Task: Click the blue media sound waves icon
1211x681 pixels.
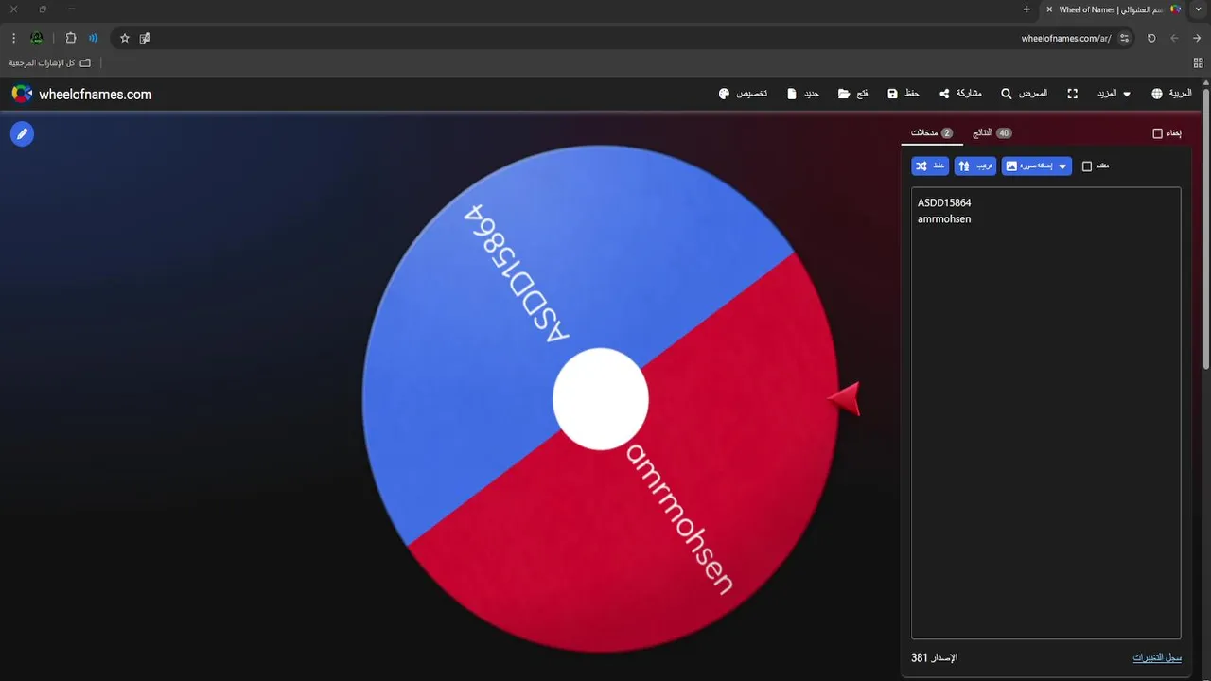Action: tap(93, 38)
